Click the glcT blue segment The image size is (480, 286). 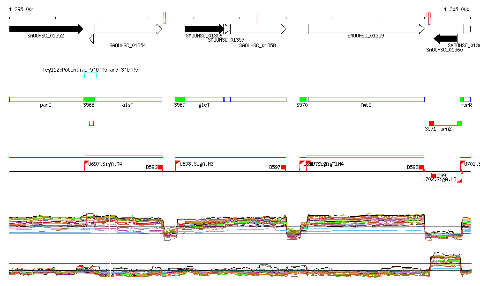[204, 99]
